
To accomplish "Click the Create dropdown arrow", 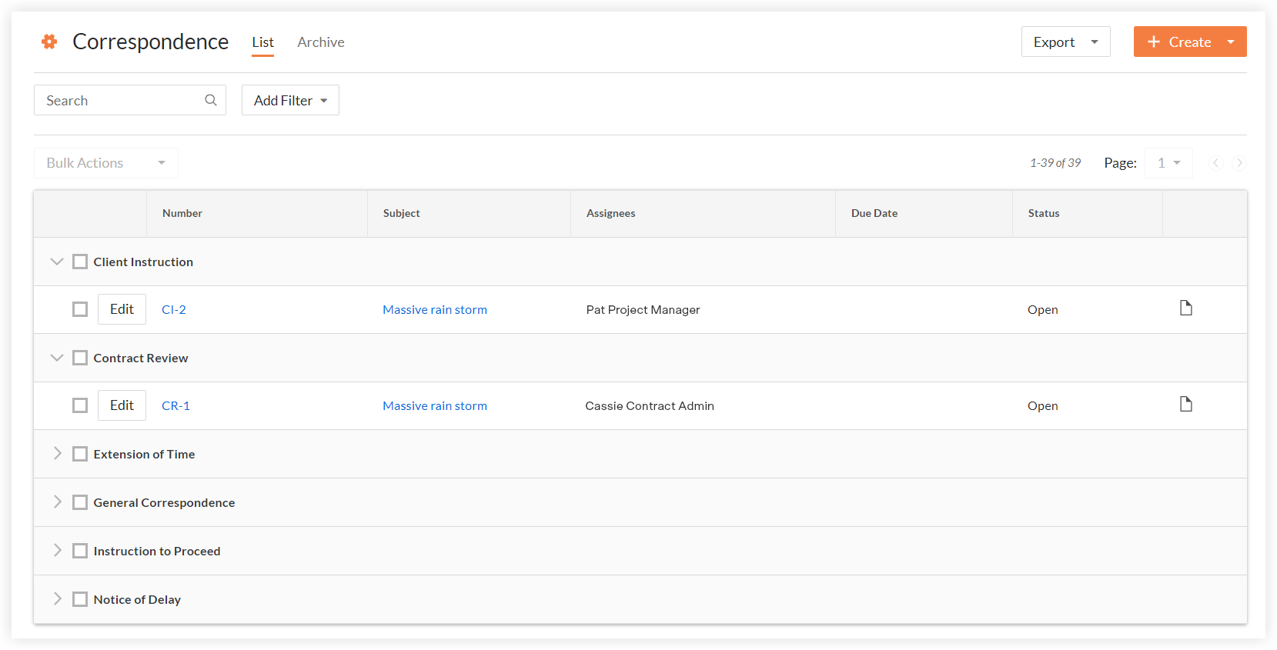I will coord(1231,42).
